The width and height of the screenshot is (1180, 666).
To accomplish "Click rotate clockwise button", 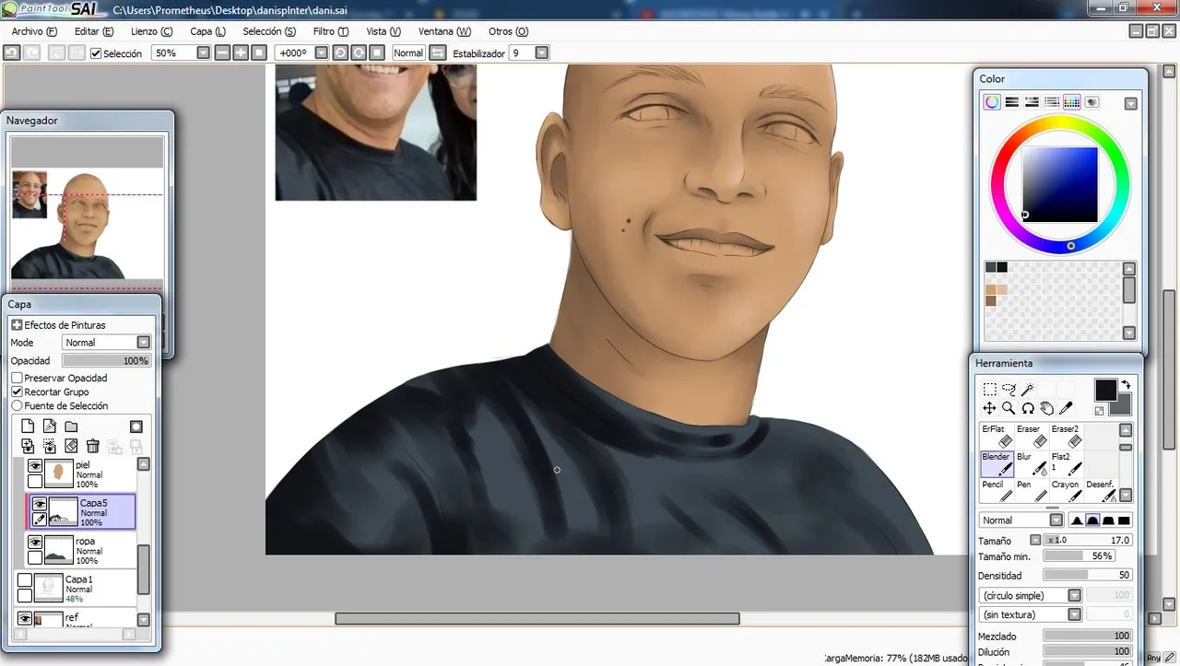I will point(359,53).
